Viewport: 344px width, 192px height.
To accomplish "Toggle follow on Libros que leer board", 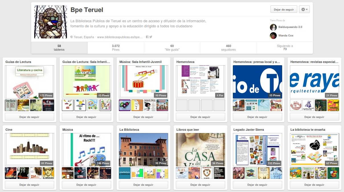I will coord(200,185).
